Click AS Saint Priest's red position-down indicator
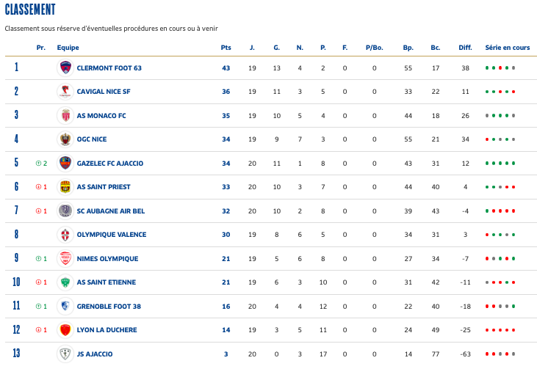This screenshot has height=366, width=537. pos(41,187)
